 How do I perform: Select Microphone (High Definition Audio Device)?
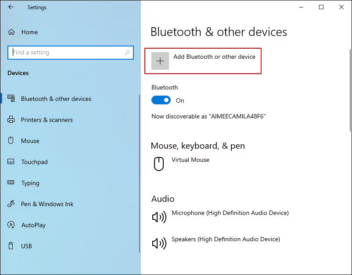[230, 213]
